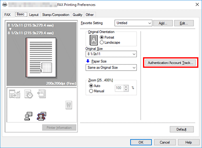Click the page preview thumbnail
Viewport: 202px width, 148px height.
click(x=41, y=58)
